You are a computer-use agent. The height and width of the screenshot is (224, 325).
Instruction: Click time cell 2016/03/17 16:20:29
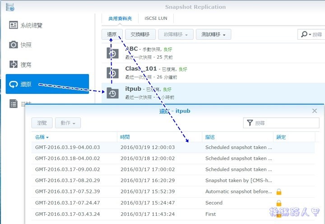pyautogui.click(x=148, y=181)
